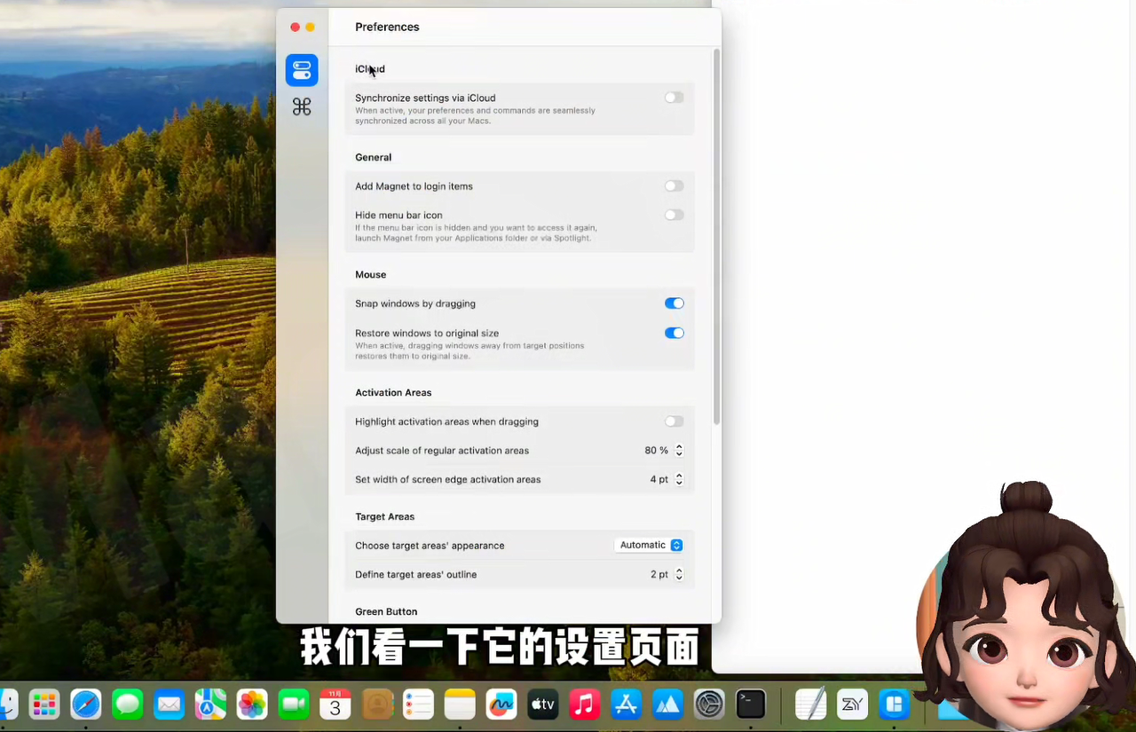This screenshot has width=1136, height=732.
Task: Enable Add Magnet to login items
Action: coord(674,186)
